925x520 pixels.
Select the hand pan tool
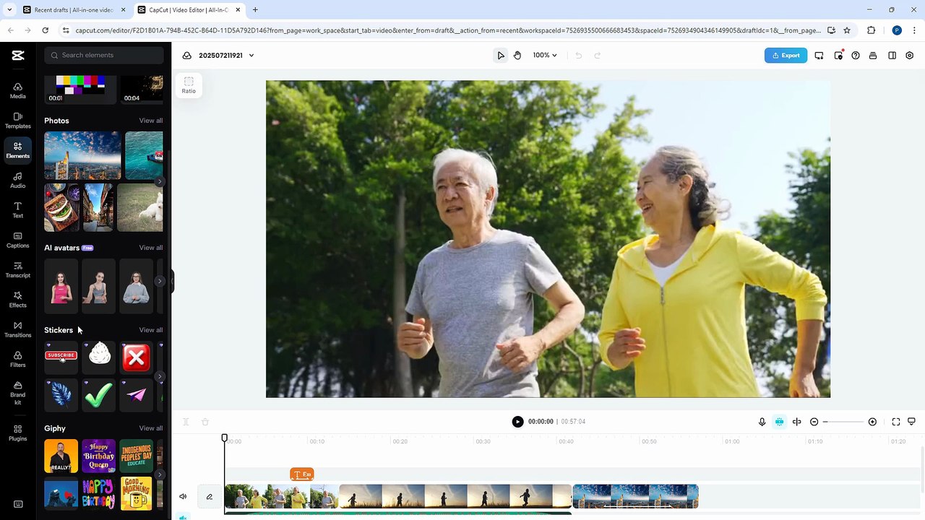(x=517, y=56)
